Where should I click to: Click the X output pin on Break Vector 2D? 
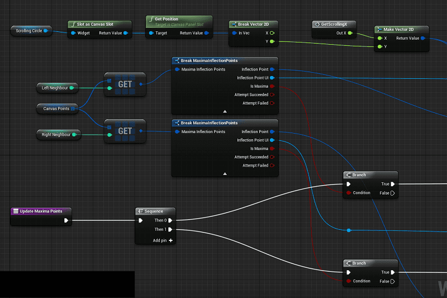(272, 33)
